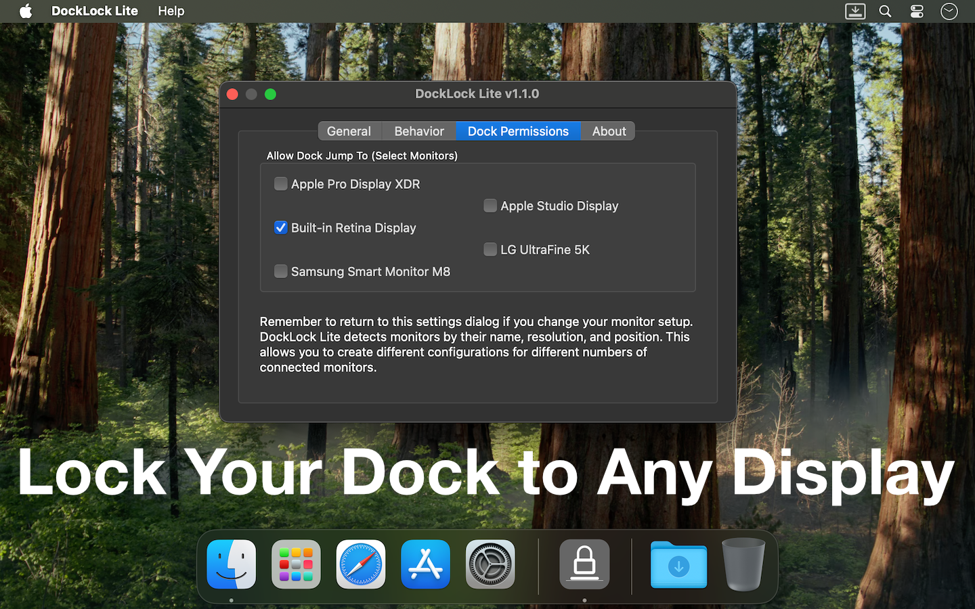
Task: Click the clock icon in menu bar
Action: (949, 11)
